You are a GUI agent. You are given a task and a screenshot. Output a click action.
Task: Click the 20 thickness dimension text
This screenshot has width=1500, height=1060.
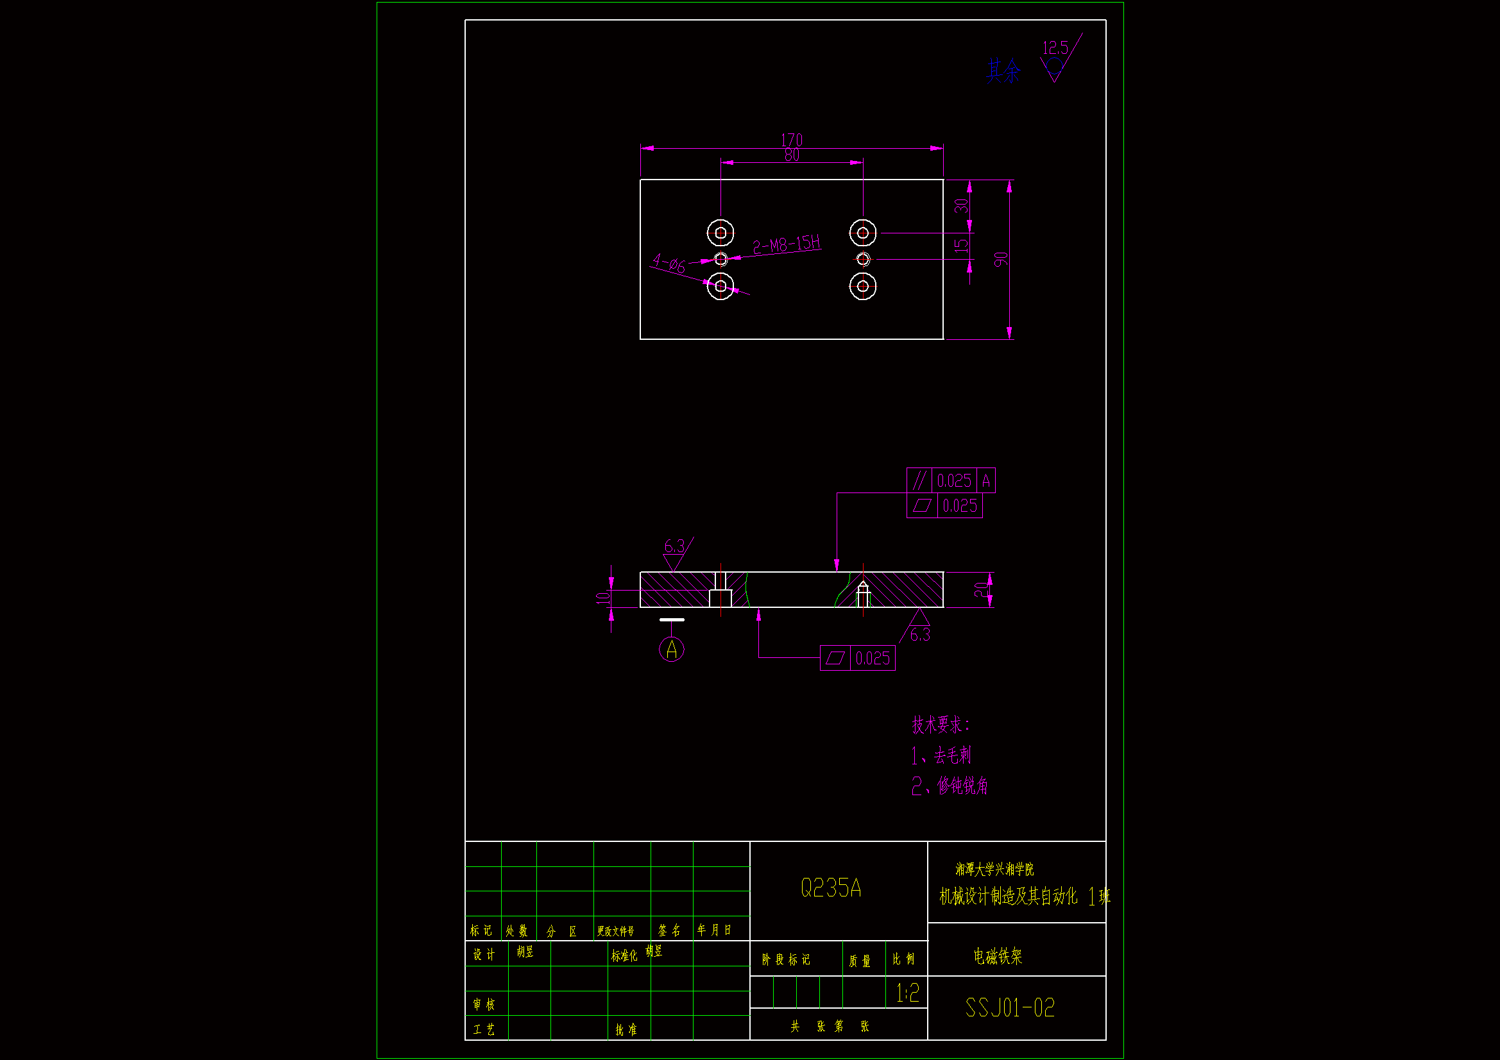pos(980,590)
